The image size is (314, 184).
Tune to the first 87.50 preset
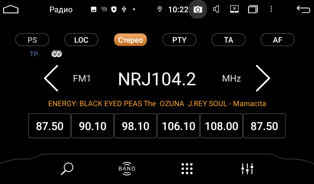[x=50, y=126]
